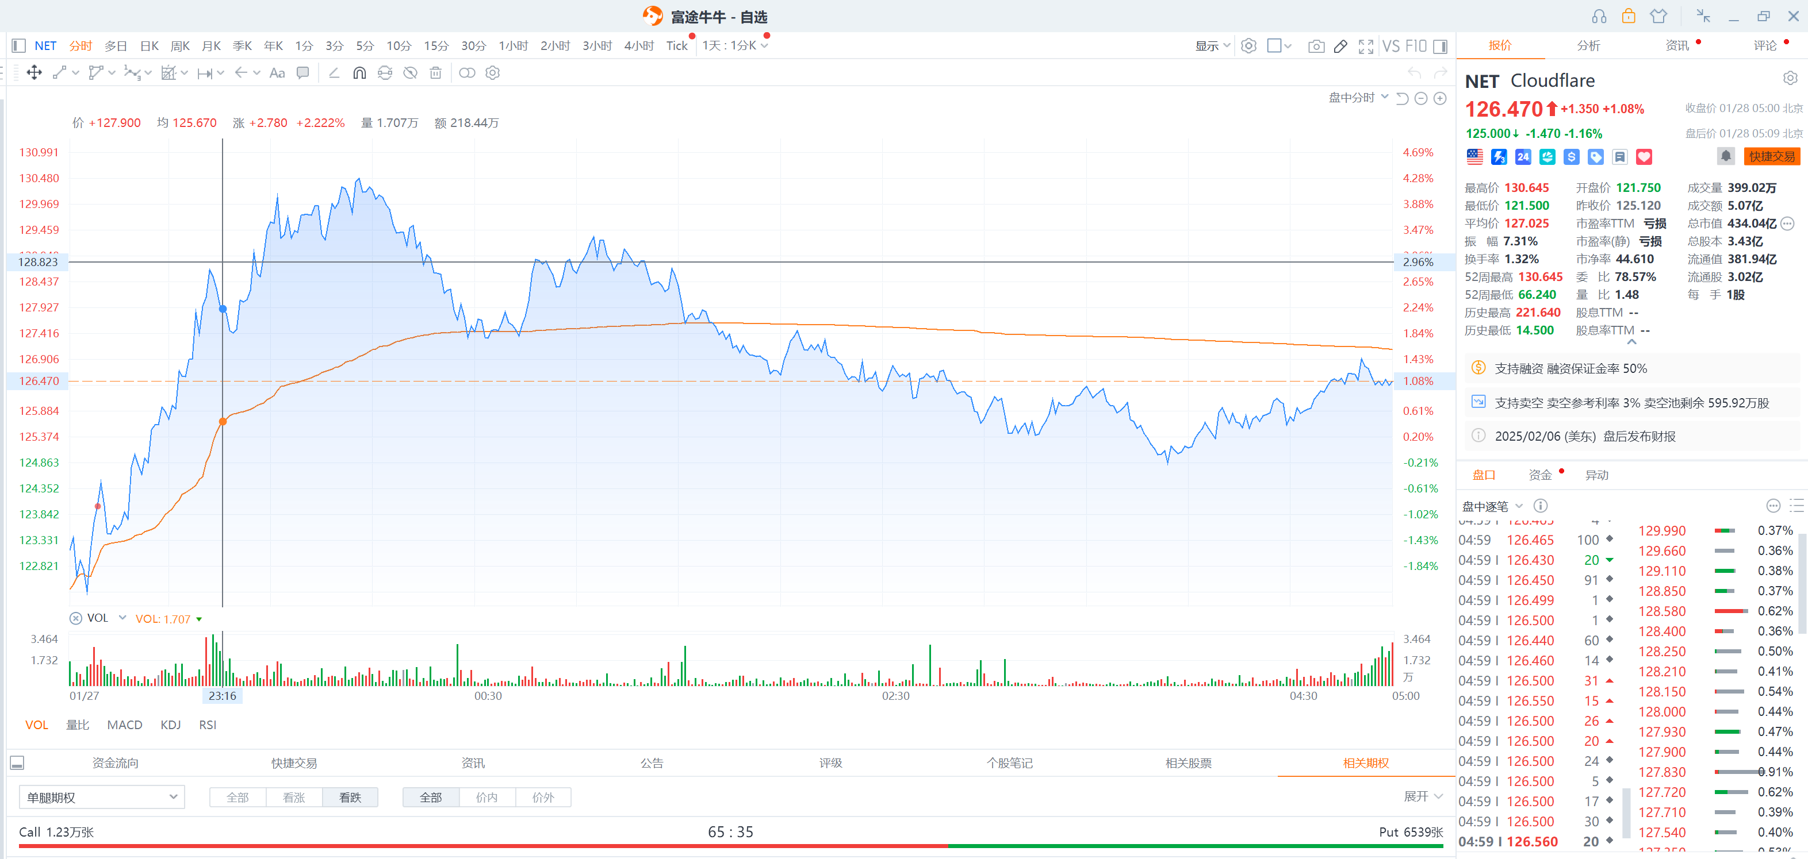This screenshot has width=1808, height=859.
Task: Add a comment bubble annotation
Action: pos(303,73)
